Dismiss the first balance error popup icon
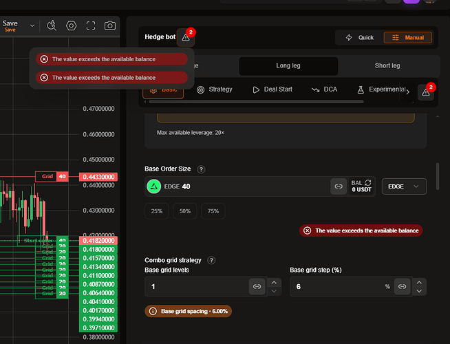Image resolution: width=450 pixels, height=344 pixels. [44, 59]
